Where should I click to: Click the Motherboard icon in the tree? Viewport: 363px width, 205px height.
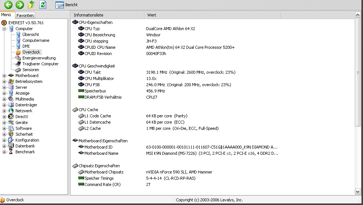(x=11, y=76)
